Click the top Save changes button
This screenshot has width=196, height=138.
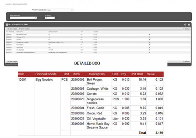click(12, 29)
